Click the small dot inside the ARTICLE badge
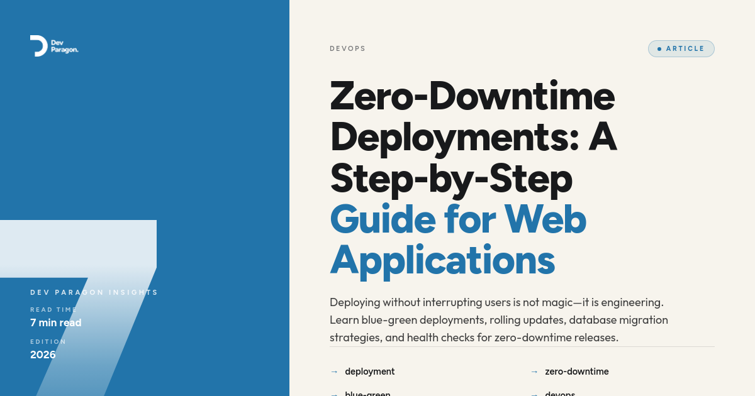Viewport: 755px width, 396px height. click(x=659, y=49)
